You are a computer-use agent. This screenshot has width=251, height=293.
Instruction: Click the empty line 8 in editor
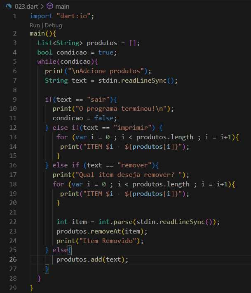coord(140,90)
